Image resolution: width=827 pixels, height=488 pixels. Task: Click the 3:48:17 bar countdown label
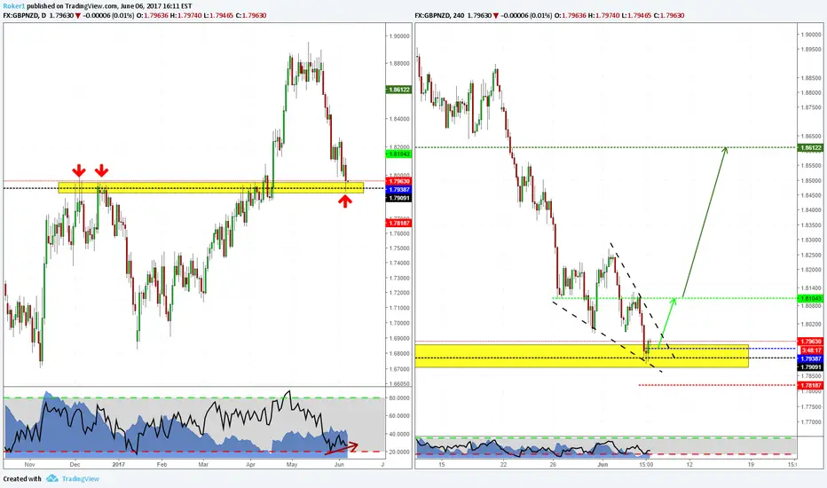point(811,350)
